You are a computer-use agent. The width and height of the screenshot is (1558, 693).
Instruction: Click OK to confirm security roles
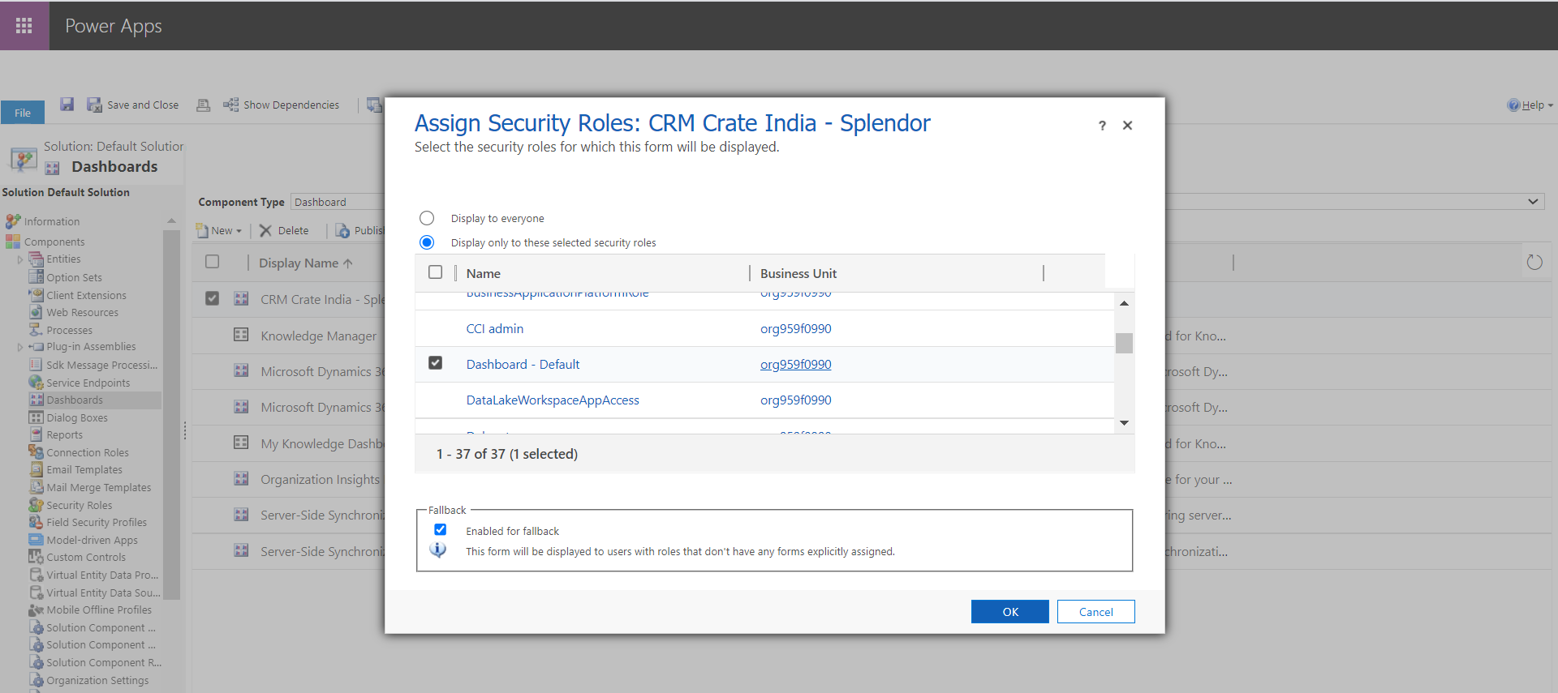click(1009, 612)
